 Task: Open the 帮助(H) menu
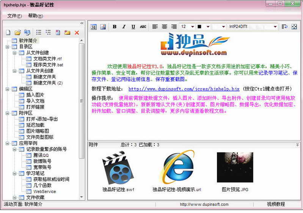coord(35,16)
